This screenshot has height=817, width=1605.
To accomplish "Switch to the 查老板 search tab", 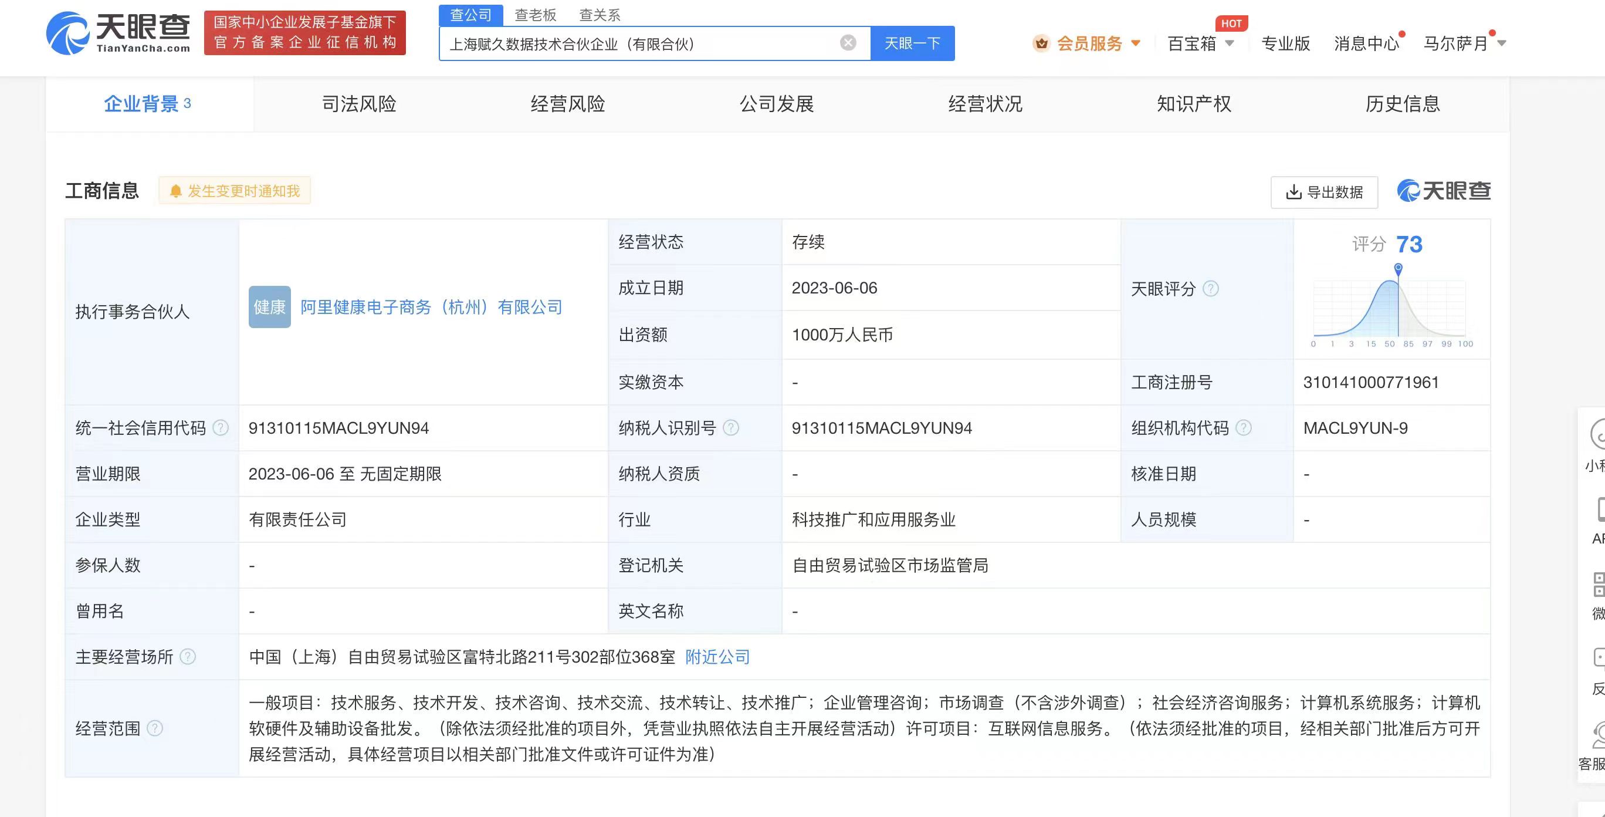I will pos(535,15).
